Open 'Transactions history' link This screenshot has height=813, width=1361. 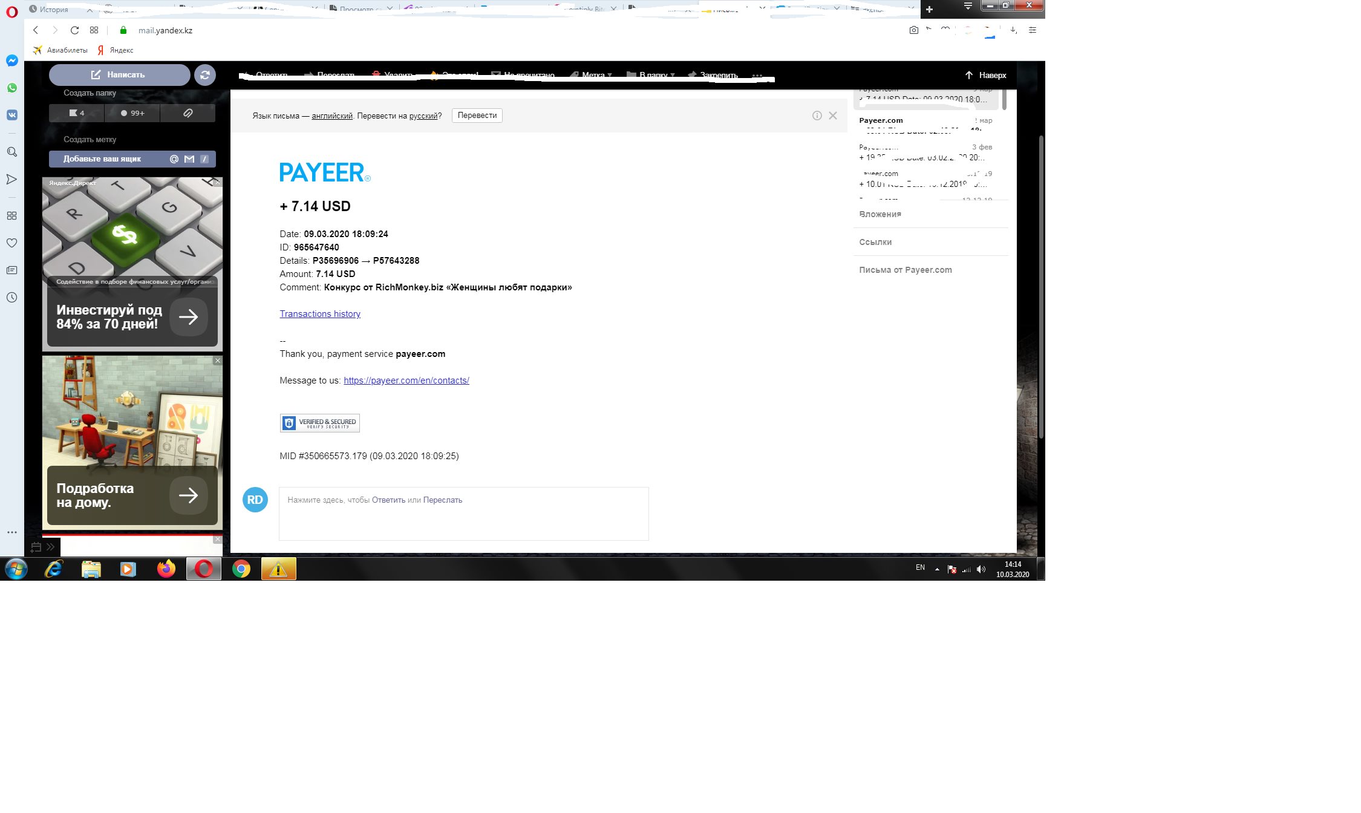320,314
